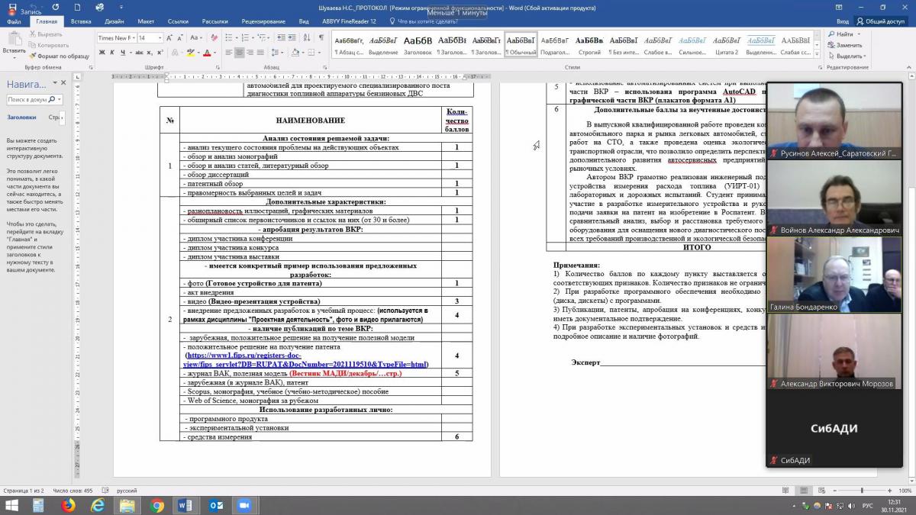The image size is (916, 515).
Task: Switch to the Вставка ribbon tab
Action: coord(81,21)
